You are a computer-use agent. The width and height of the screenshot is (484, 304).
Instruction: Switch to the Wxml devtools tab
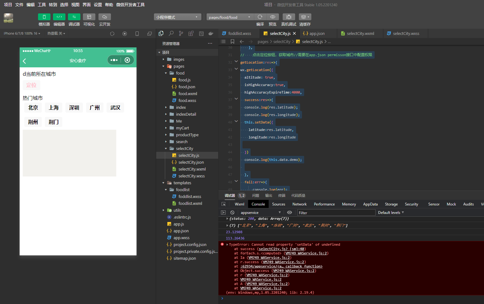coord(239,204)
